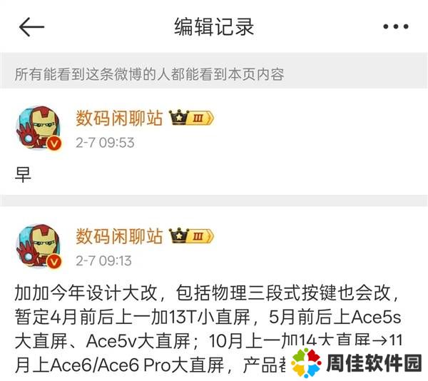Tap the back arrow icon
The width and height of the screenshot is (428, 381).
coord(31,27)
